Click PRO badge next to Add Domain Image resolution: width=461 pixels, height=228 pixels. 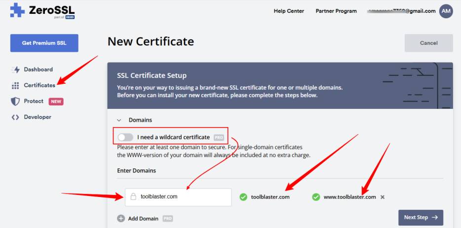click(x=168, y=219)
